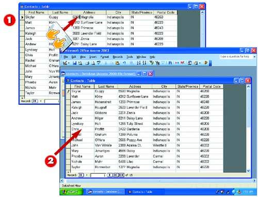Click the Print icon in toolbar
Screen dimensions: 258x197
point(87,63)
